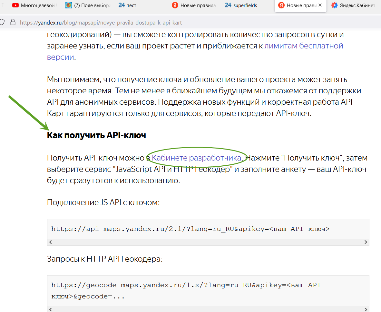381x312 pixels.
Task: Click the api-maps.yandex.ru code snippet
Action: coord(190,229)
